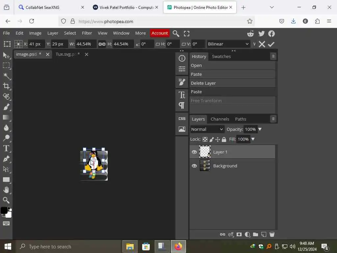Screen dimensions: 337x253
Task: Toggle the width-height link constraint
Action: point(102,44)
